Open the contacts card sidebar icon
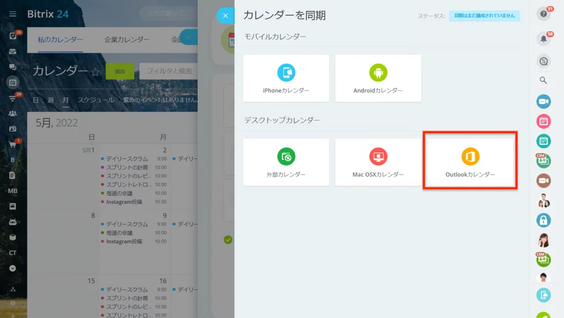The image size is (564, 318). coord(13,129)
